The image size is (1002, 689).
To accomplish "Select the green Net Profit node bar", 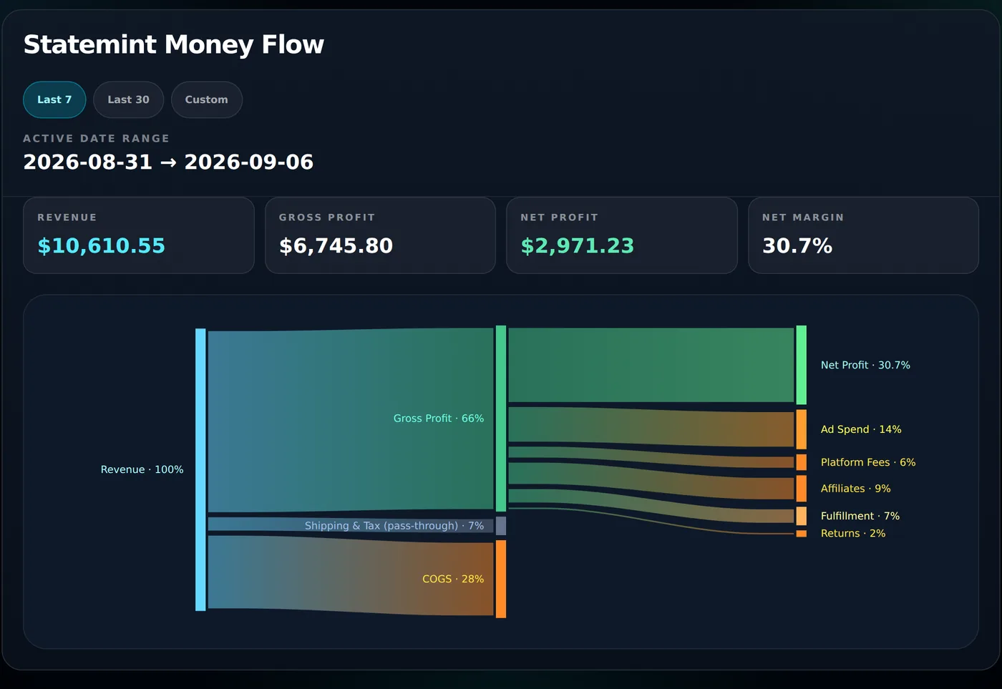I will (802, 365).
